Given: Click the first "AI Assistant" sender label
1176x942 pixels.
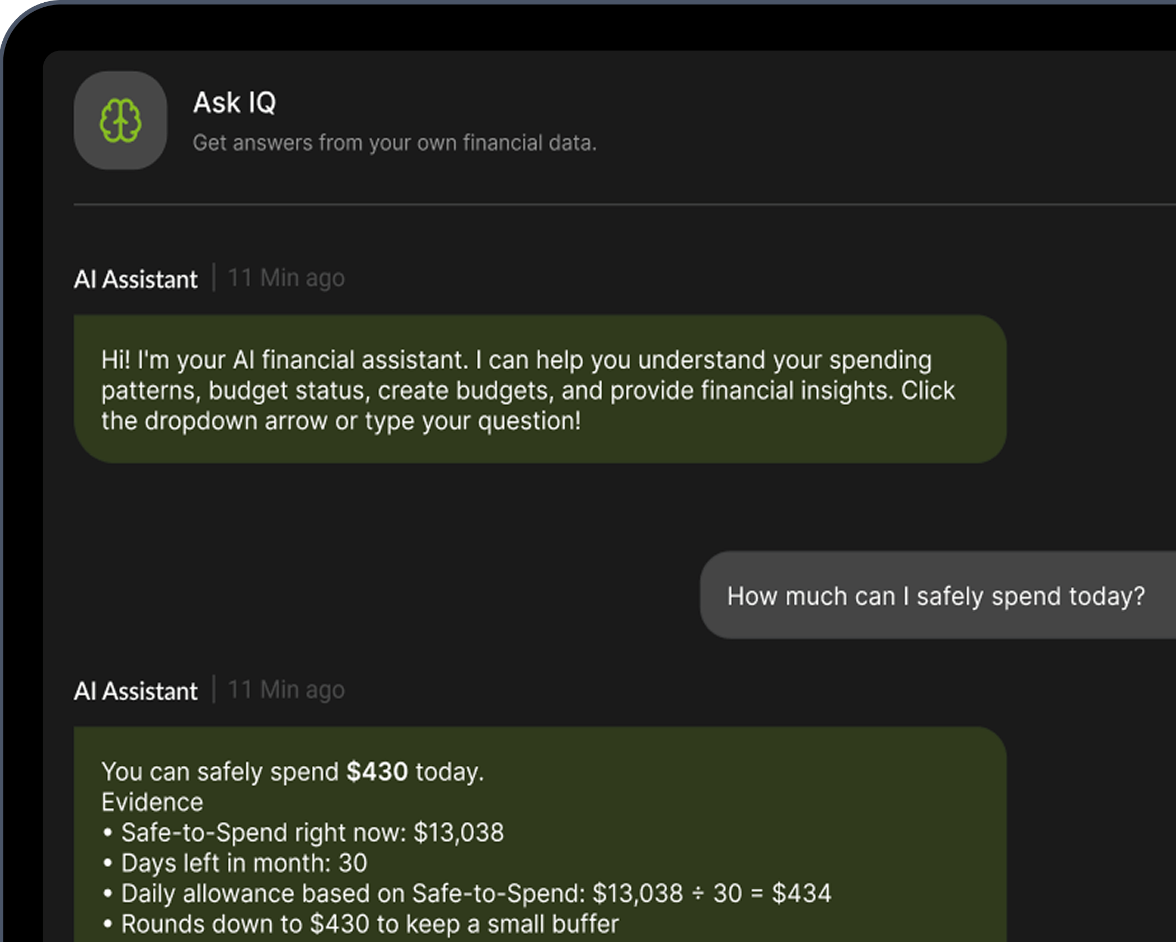Looking at the screenshot, I should pyautogui.click(x=136, y=279).
